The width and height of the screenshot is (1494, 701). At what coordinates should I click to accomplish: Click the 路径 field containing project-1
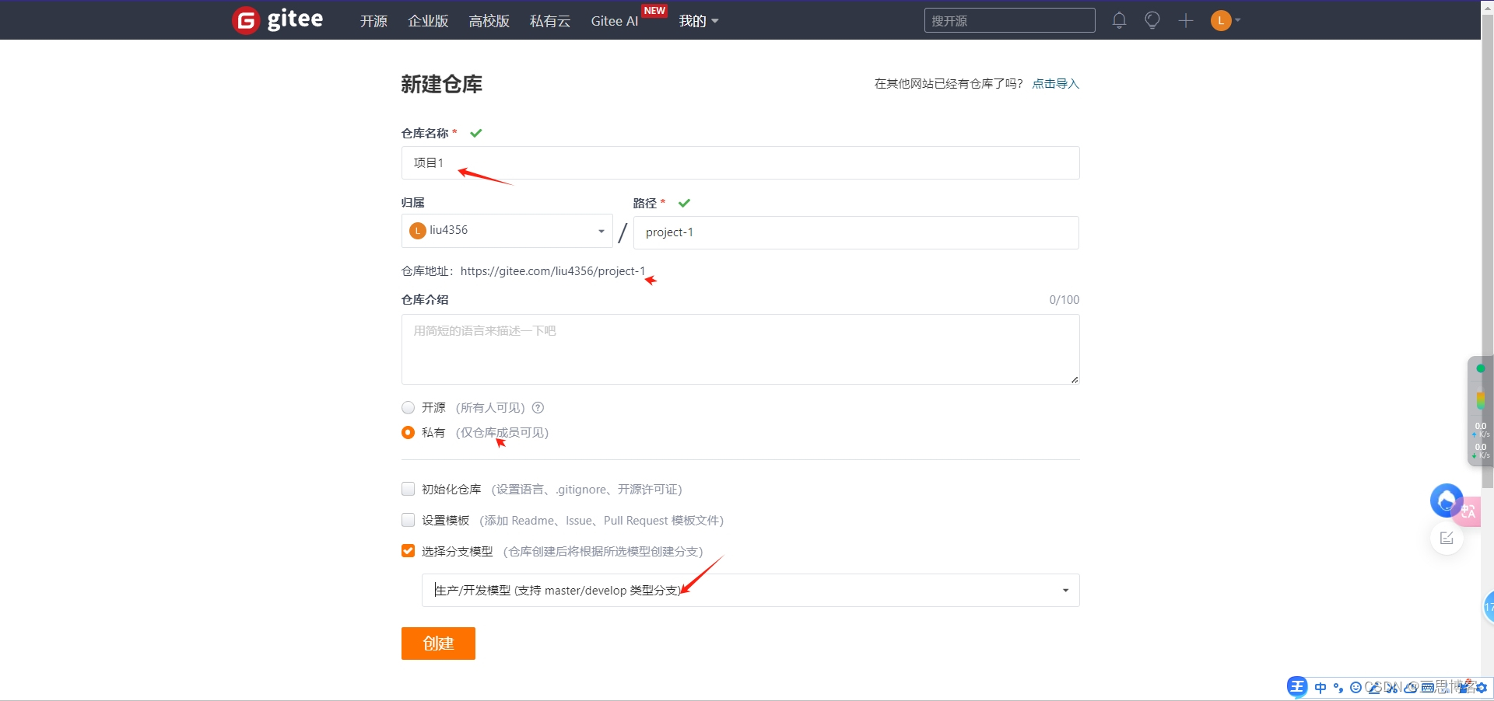pyautogui.click(x=856, y=232)
